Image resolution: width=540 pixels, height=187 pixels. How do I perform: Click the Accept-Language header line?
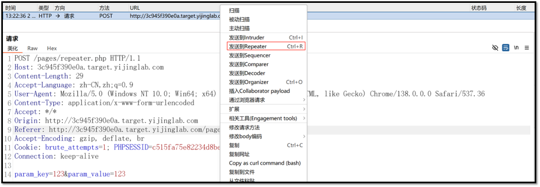point(74,85)
